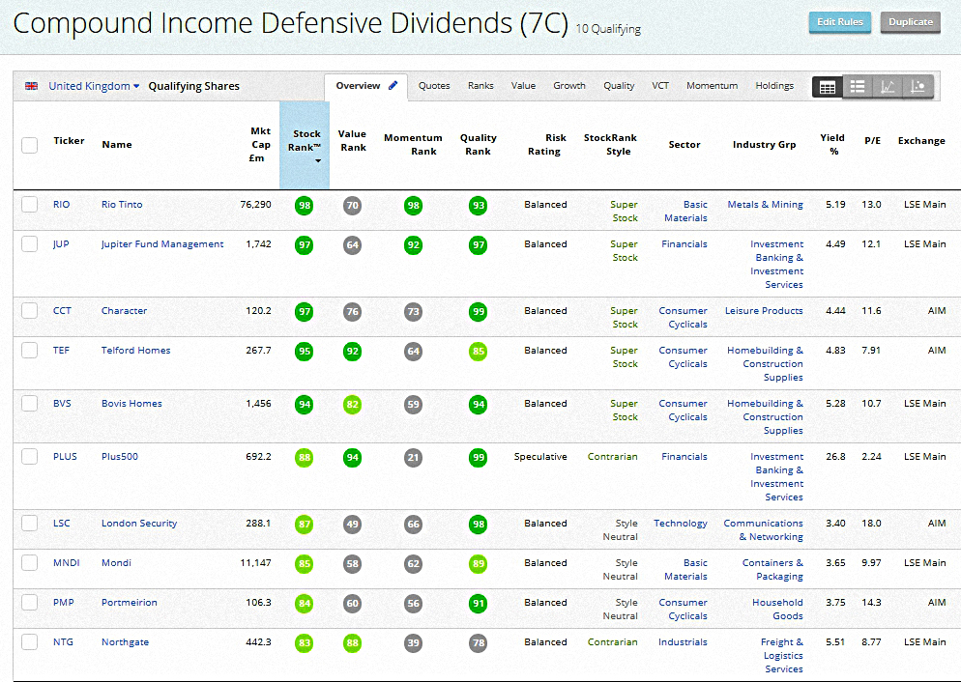
Task: Open the line chart view icon
Action: (x=888, y=87)
